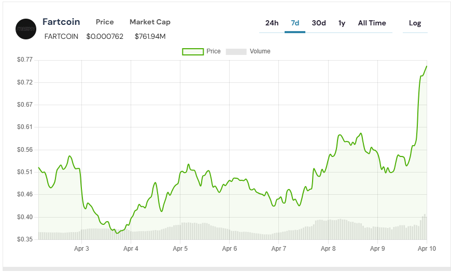Click the $0.67 y-axis label
451x272 pixels.
(x=25, y=104)
